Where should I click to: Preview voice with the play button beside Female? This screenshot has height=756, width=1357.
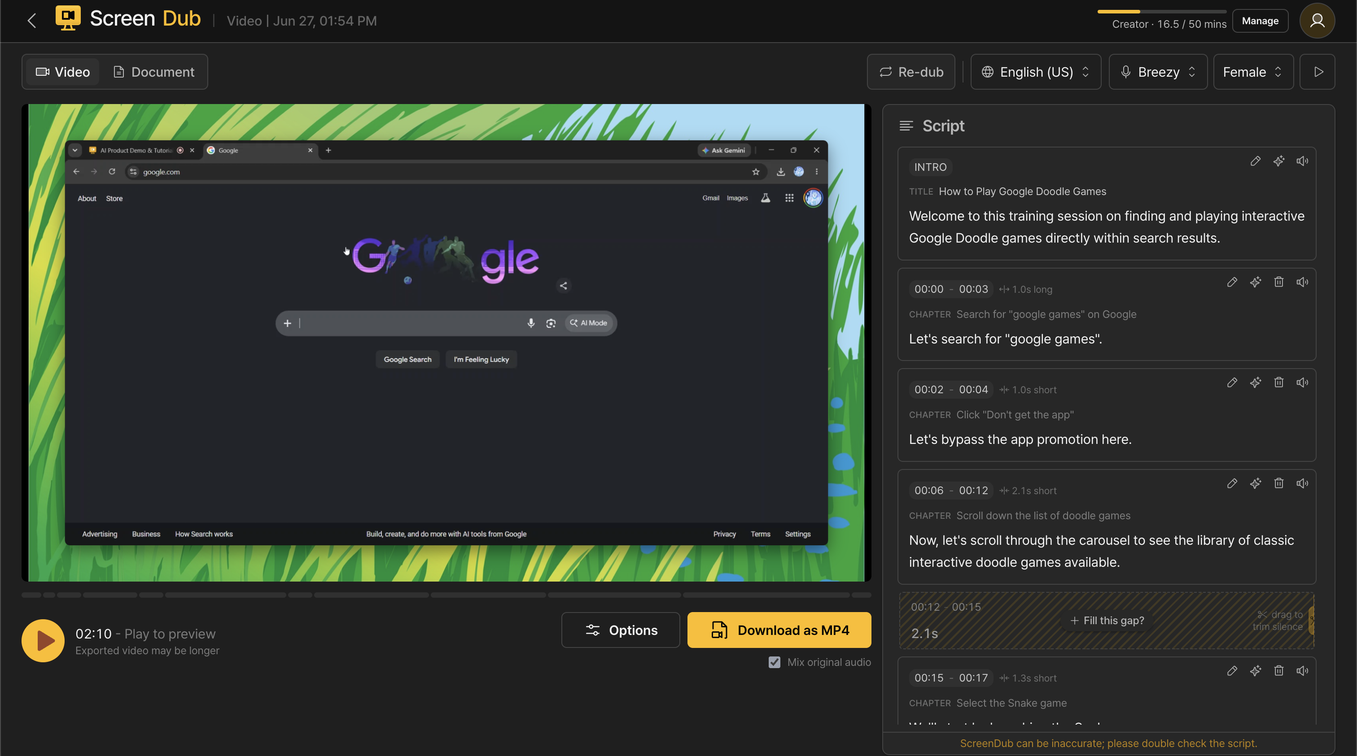[1317, 72]
